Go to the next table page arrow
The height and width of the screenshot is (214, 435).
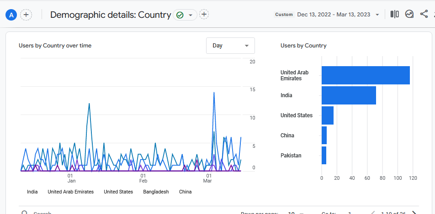click(x=414, y=213)
